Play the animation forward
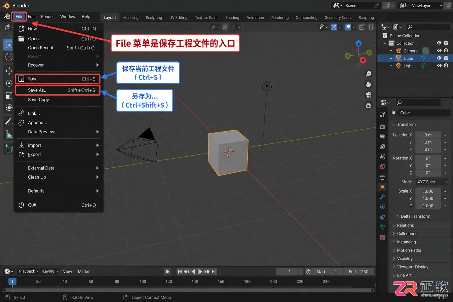This screenshot has width=453, height=302. click(x=200, y=271)
